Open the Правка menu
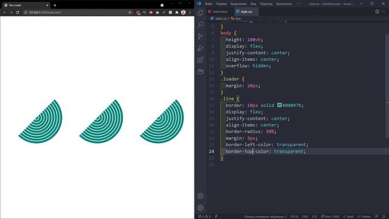 [x=221, y=4]
